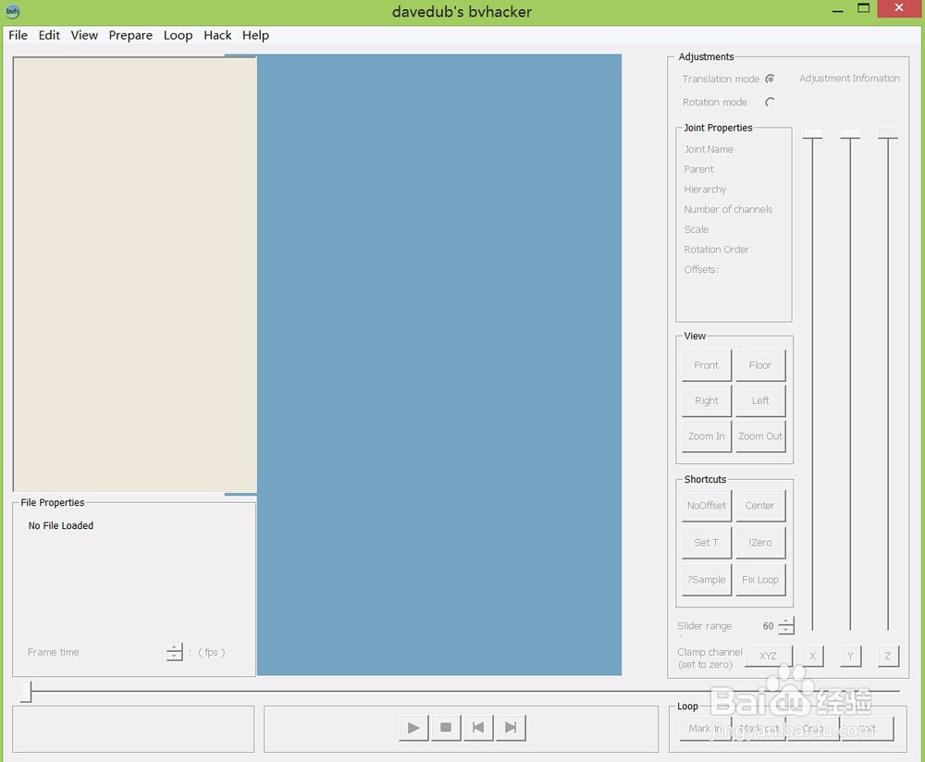Jump to the first frame button
The width and height of the screenshot is (925, 762).
(x=478, y=728)
